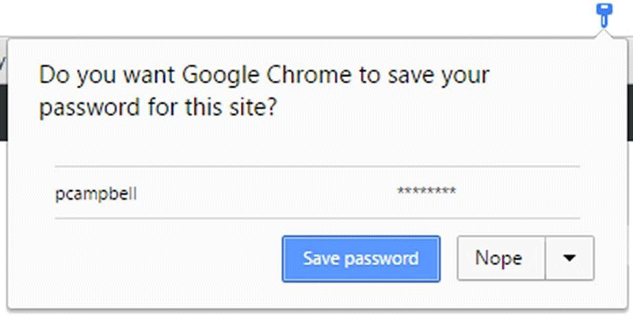Expand the dropdown arrow beside Nope
Image resolution: width=633 pixels, height=320 pixels.
pyautogui.click(x=570, y=258)
